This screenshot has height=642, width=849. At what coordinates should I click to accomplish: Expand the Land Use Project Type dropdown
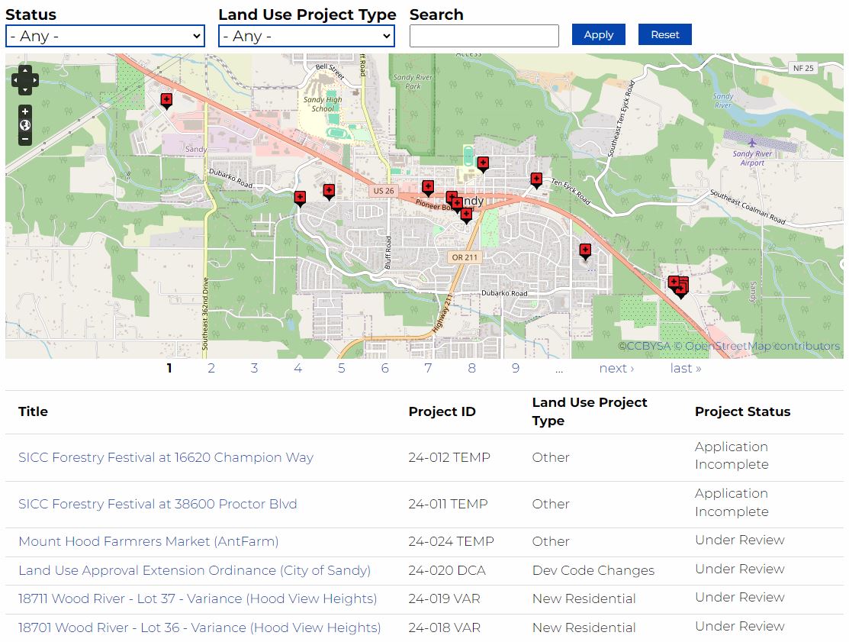pyautogui.click(x=306, y=36)
